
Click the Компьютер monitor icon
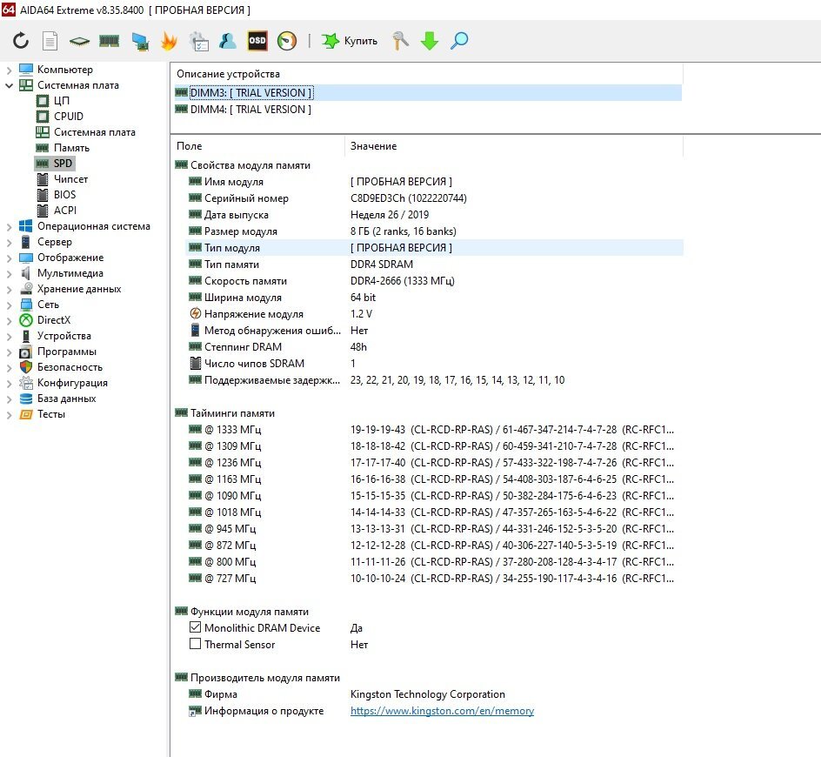(26, 69)
